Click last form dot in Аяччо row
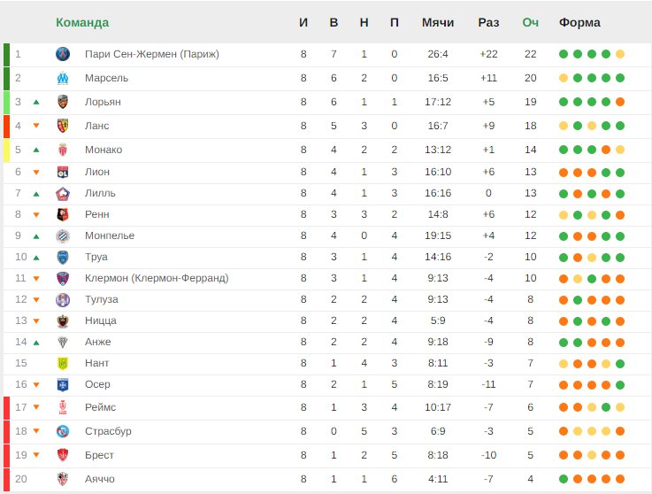Screen dimensions: 652x494 (x=620, y=479)
